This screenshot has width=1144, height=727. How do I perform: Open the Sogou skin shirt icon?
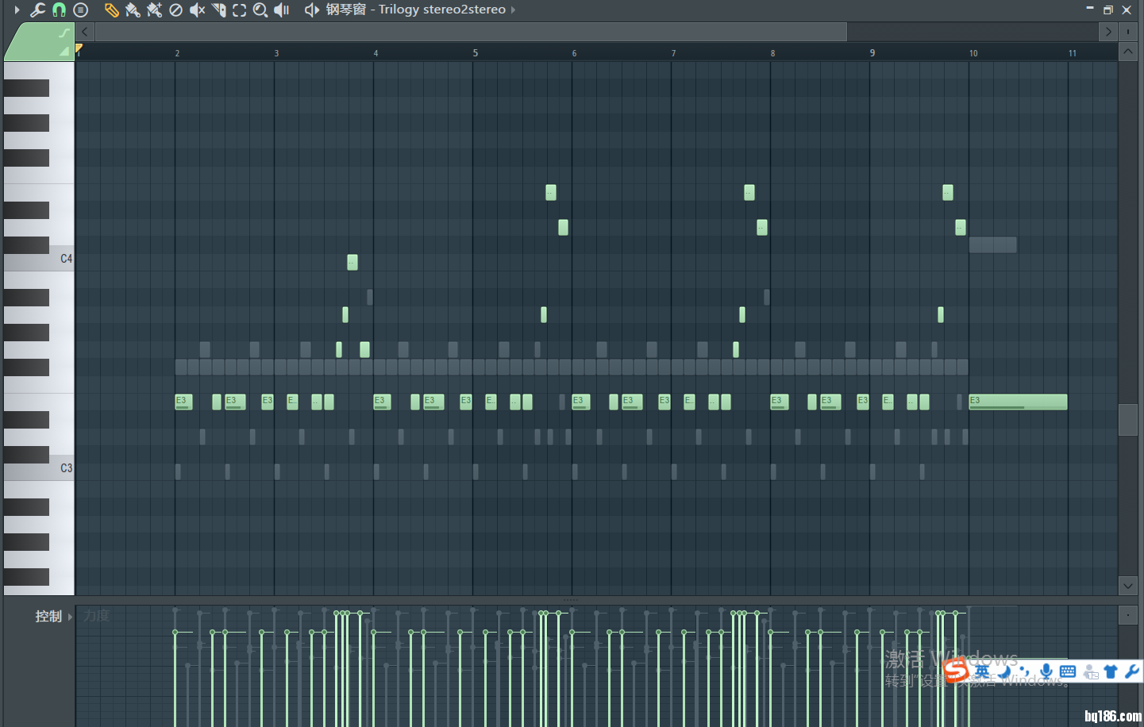pos(1111,671)
